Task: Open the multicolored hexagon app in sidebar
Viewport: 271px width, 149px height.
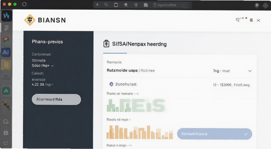Action: pyautogui.click(x=6, y=40)
